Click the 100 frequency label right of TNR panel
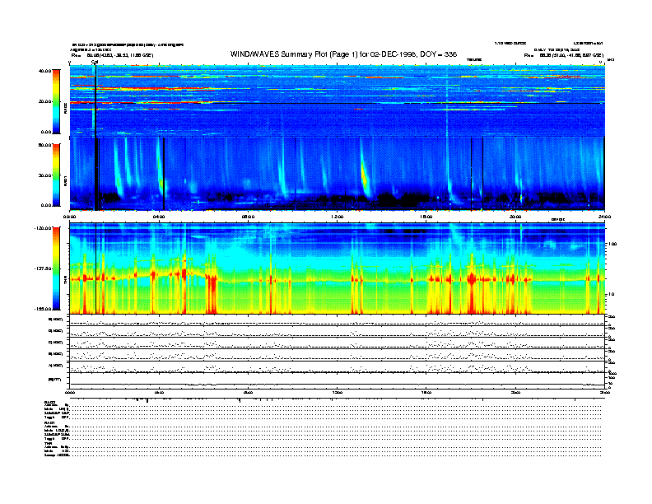652x504 pixels. 612,244
